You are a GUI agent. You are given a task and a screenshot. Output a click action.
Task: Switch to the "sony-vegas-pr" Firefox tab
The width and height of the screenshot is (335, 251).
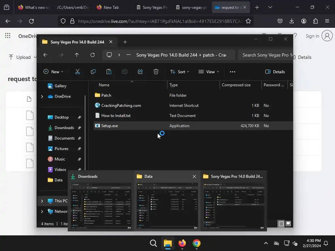pyautogui.click(x=191, y=7)
